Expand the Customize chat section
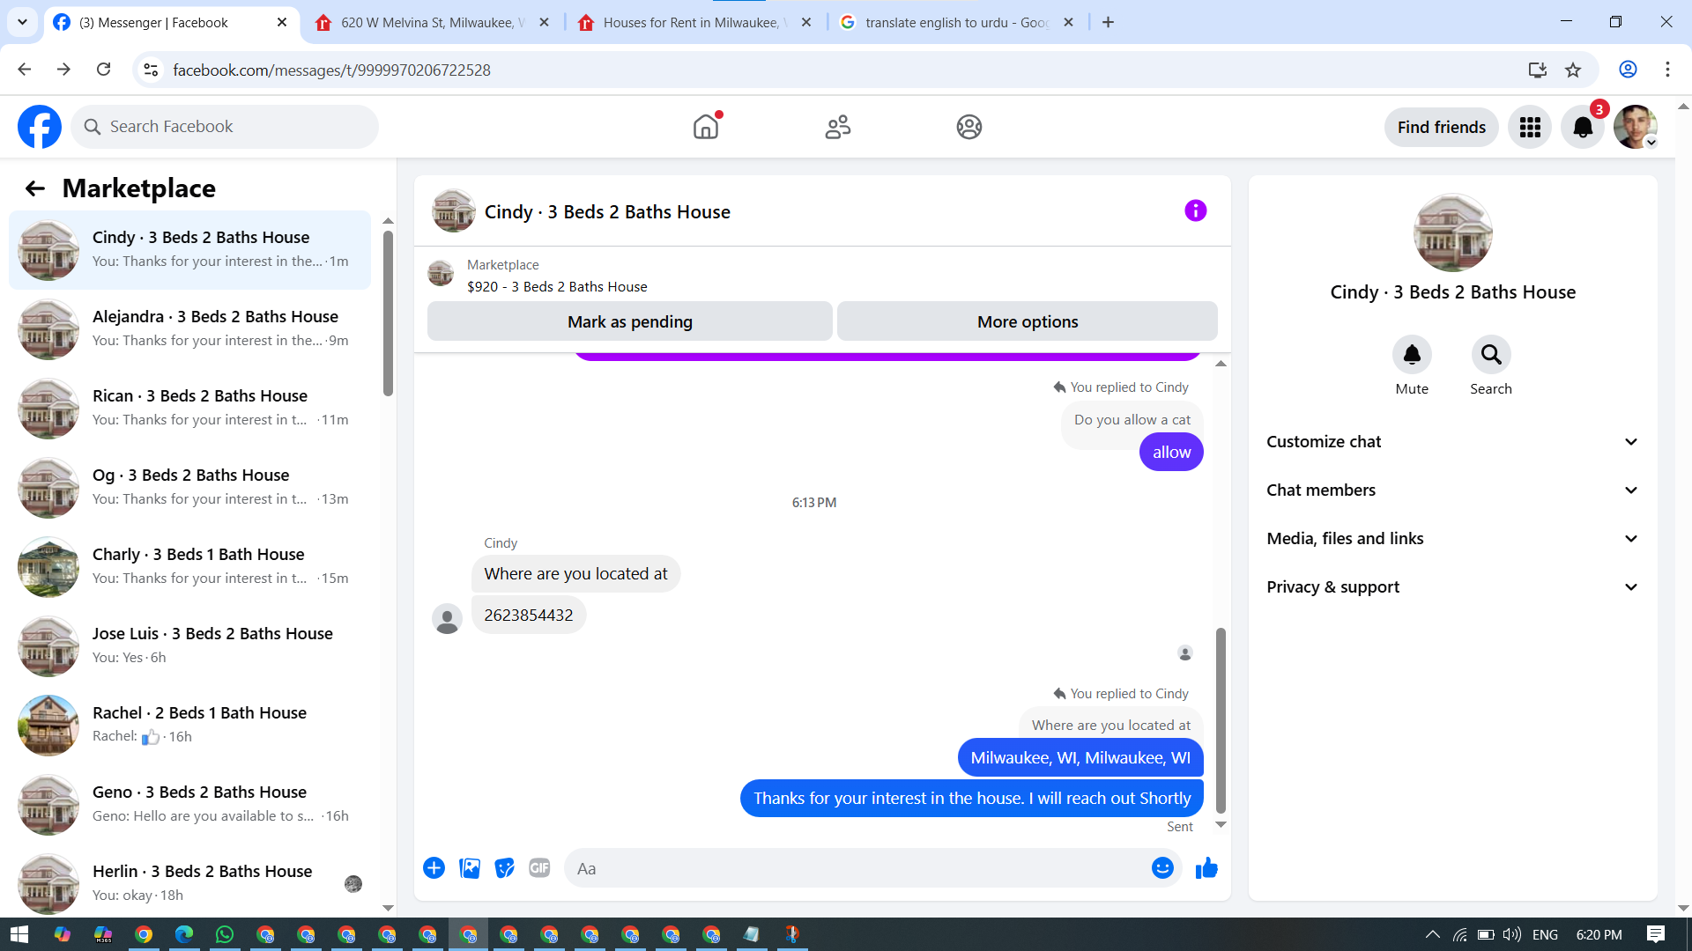The image size is (1692, 951). click(1452, 442)
